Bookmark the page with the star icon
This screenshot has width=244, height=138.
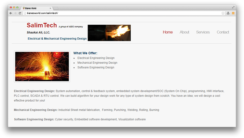click(223, 13)
